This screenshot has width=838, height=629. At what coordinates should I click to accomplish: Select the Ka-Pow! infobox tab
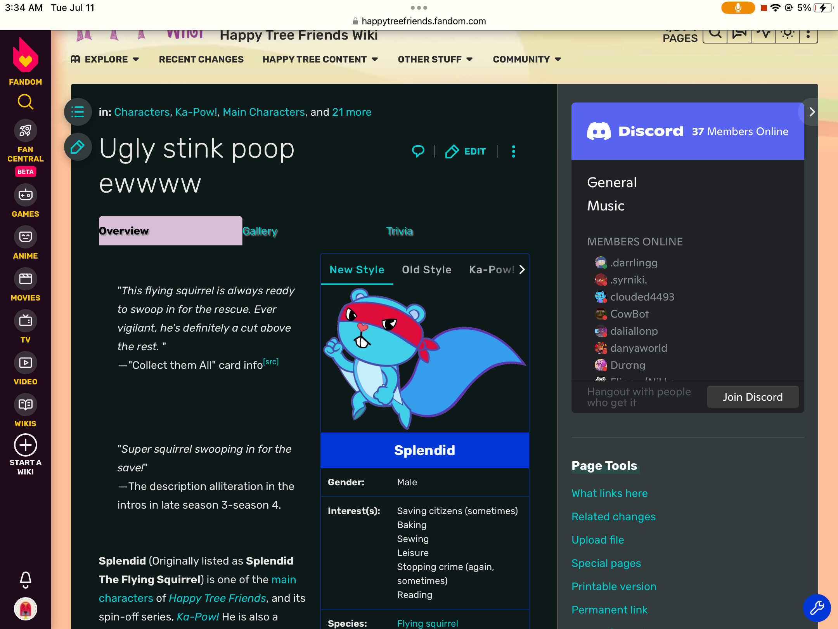pyautogui.click(x=492, y=269)
